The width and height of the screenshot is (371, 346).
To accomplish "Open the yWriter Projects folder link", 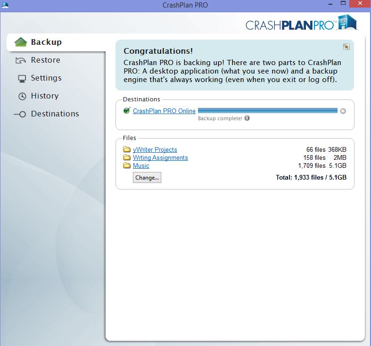I will coord(155,149).
